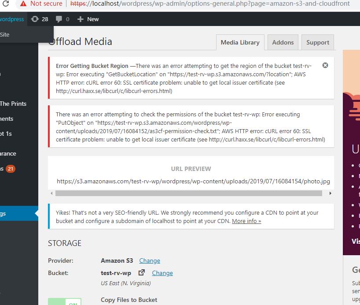Click Change link next to Amazon S3 provider
The width and height of the screenshot is (360, 305).
150,260
